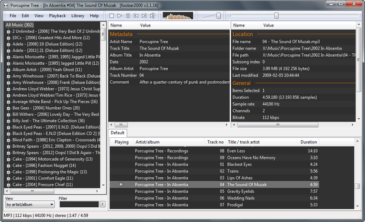Expand Cake Comfort Eagle node
The image size is (365, 222).
click(8, 178)
